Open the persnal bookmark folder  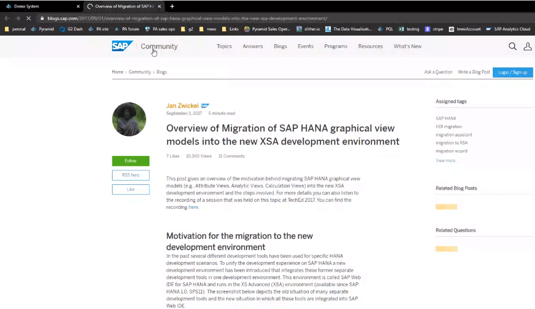(x=15, y=29)
